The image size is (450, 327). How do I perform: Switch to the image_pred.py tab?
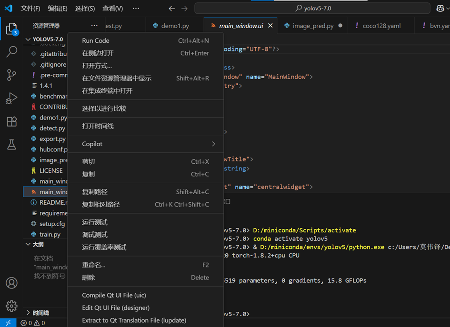pos(312,26)
